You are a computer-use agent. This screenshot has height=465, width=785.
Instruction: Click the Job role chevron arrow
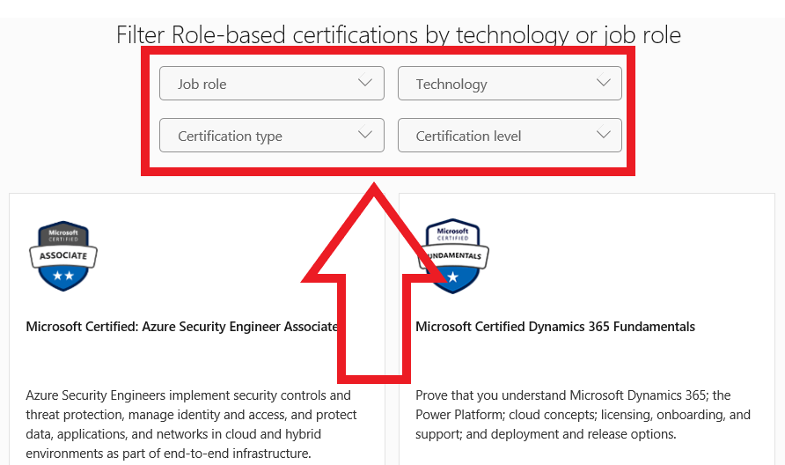click(365, 82)
